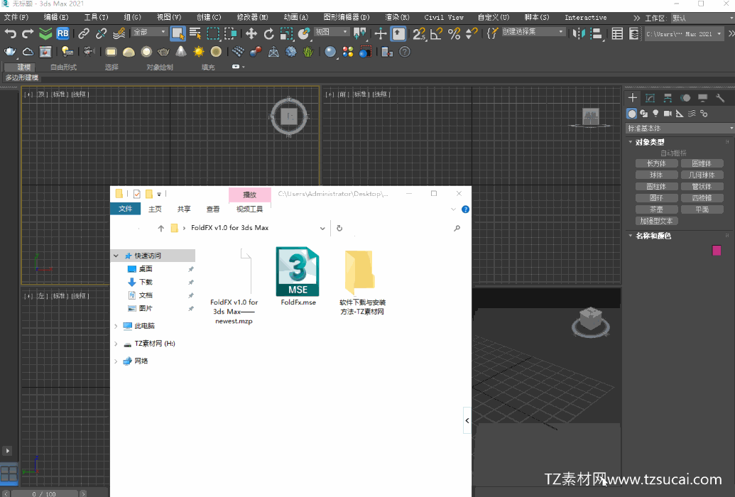Click the 茶壶 teapot primitive button
The image size is (735, 497).
click(x=656, y=209)
